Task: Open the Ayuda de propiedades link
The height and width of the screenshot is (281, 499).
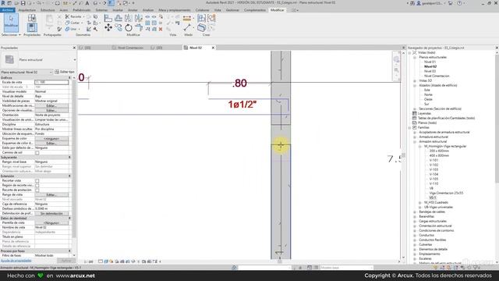Action: click(16, 261)
